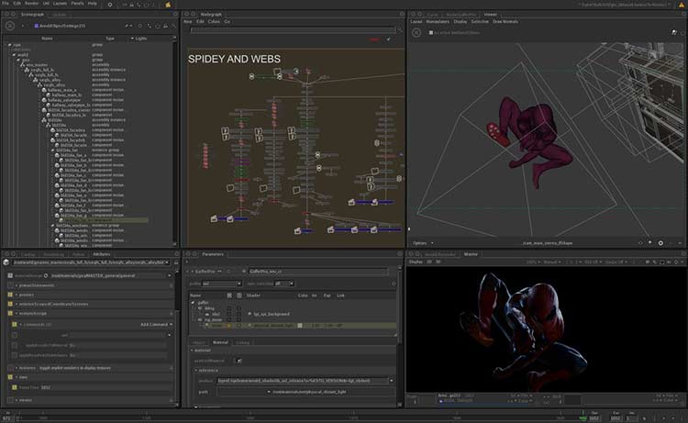Click the green checkmark icon in Nodegraph
This screenshot has width=688, height=423.
[389, 39]
